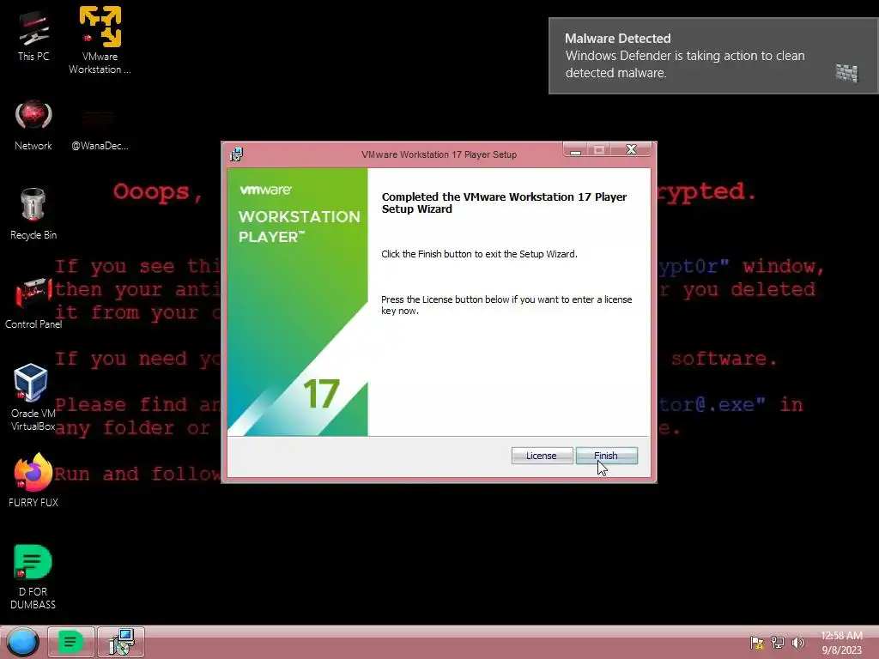Viewport: 879px width, 659px height.
Task: Click the License button
Action: pos(542,456)
